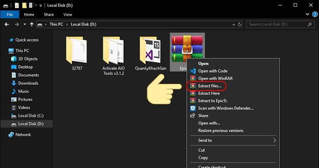Choose Extract files... menu entry
Image resolution: width=319 pixels, height=168 pixels.
210,86
